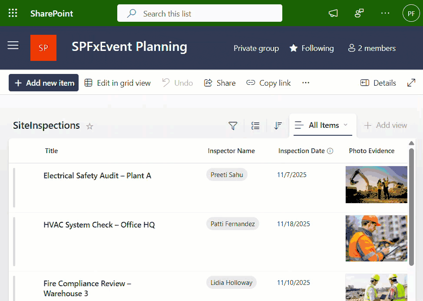Open the filter funnel icon
Viewport: 423px width, 301px height.
(233, 125)
